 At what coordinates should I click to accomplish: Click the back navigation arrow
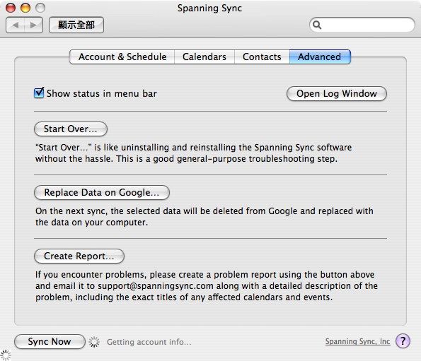click(x=16, y=25)
